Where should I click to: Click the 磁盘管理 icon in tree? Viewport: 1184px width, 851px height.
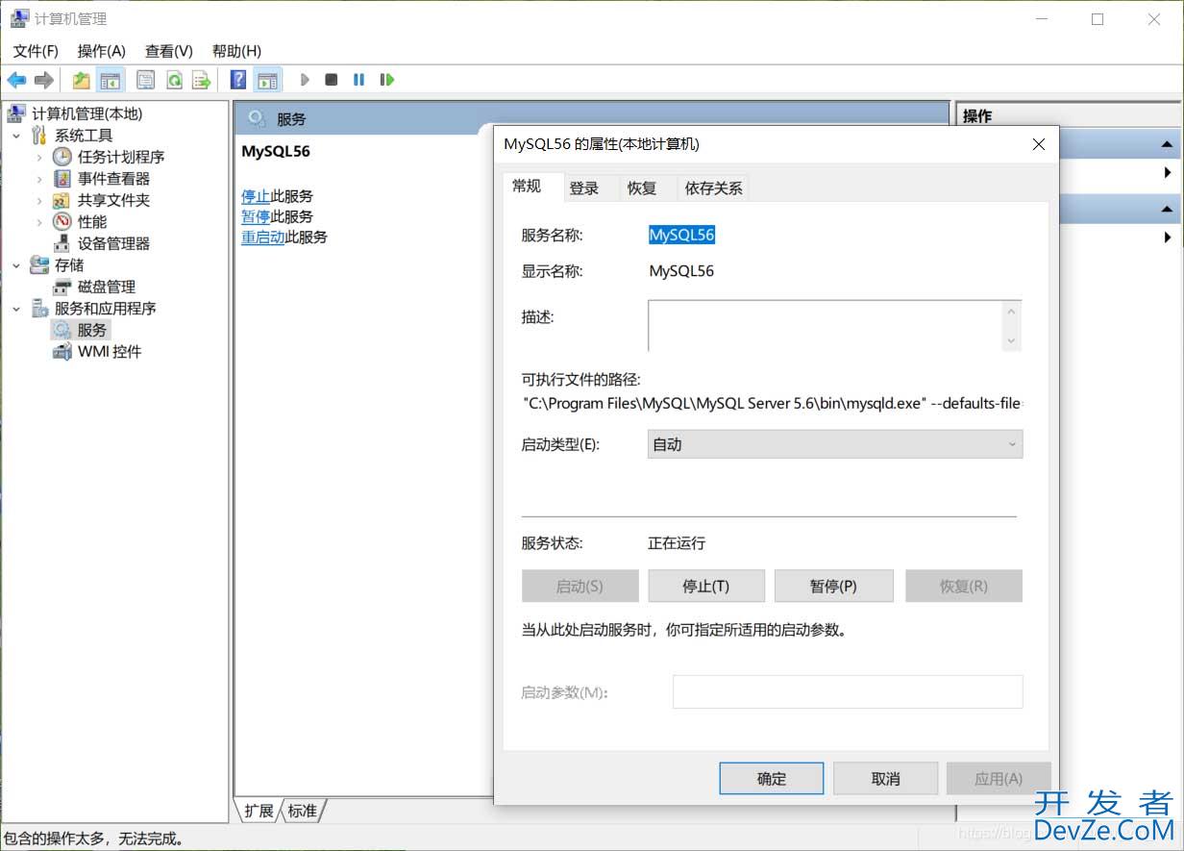coord(62,288)
